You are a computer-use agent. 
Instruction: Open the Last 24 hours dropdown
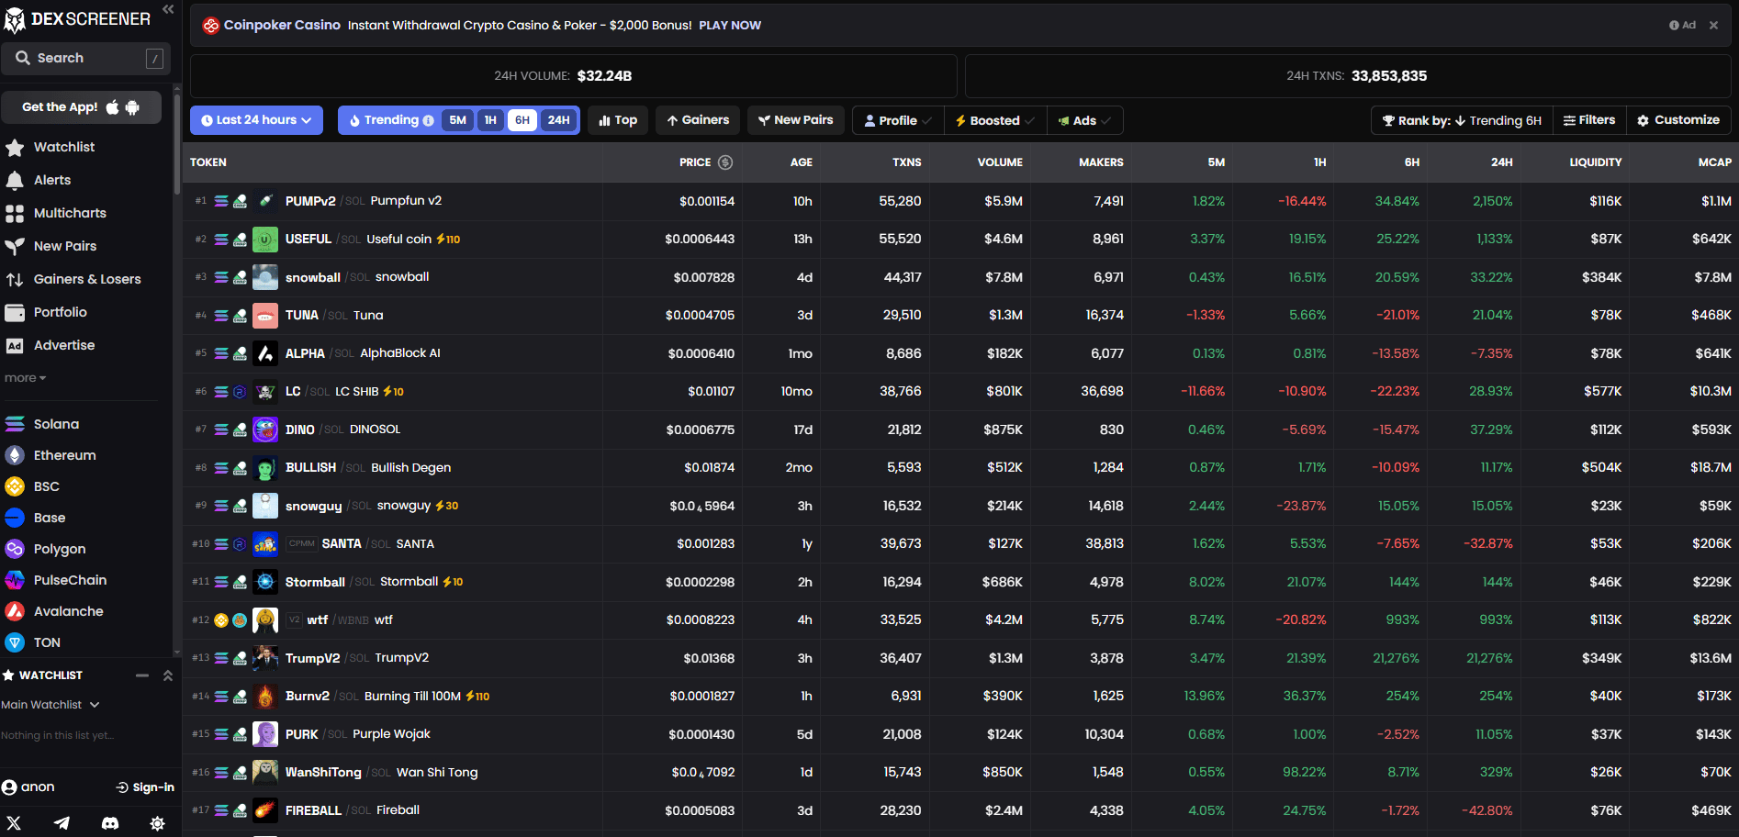click(x=256, y=120)
